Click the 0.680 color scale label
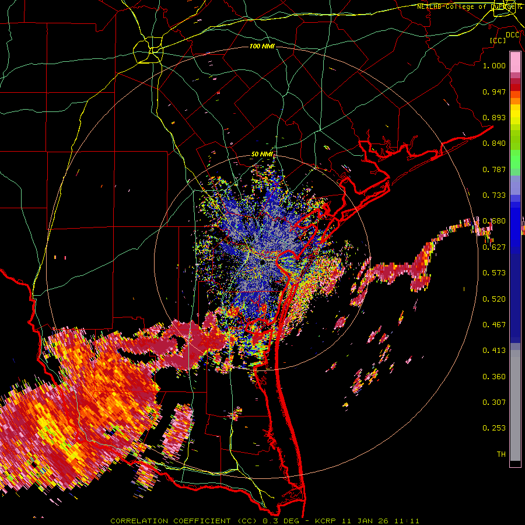Image resolution: width=525 pixels, height=525 pixels. point(494,221)
